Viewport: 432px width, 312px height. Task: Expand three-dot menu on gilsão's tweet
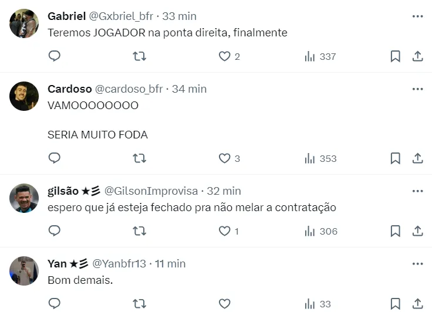pos(417,191)
